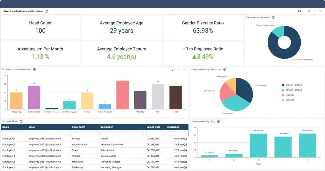The height and width of the screenshot is (171, 325).
Task: Focus the Joined Date column filter box
Action: click(x=155, y=133)
